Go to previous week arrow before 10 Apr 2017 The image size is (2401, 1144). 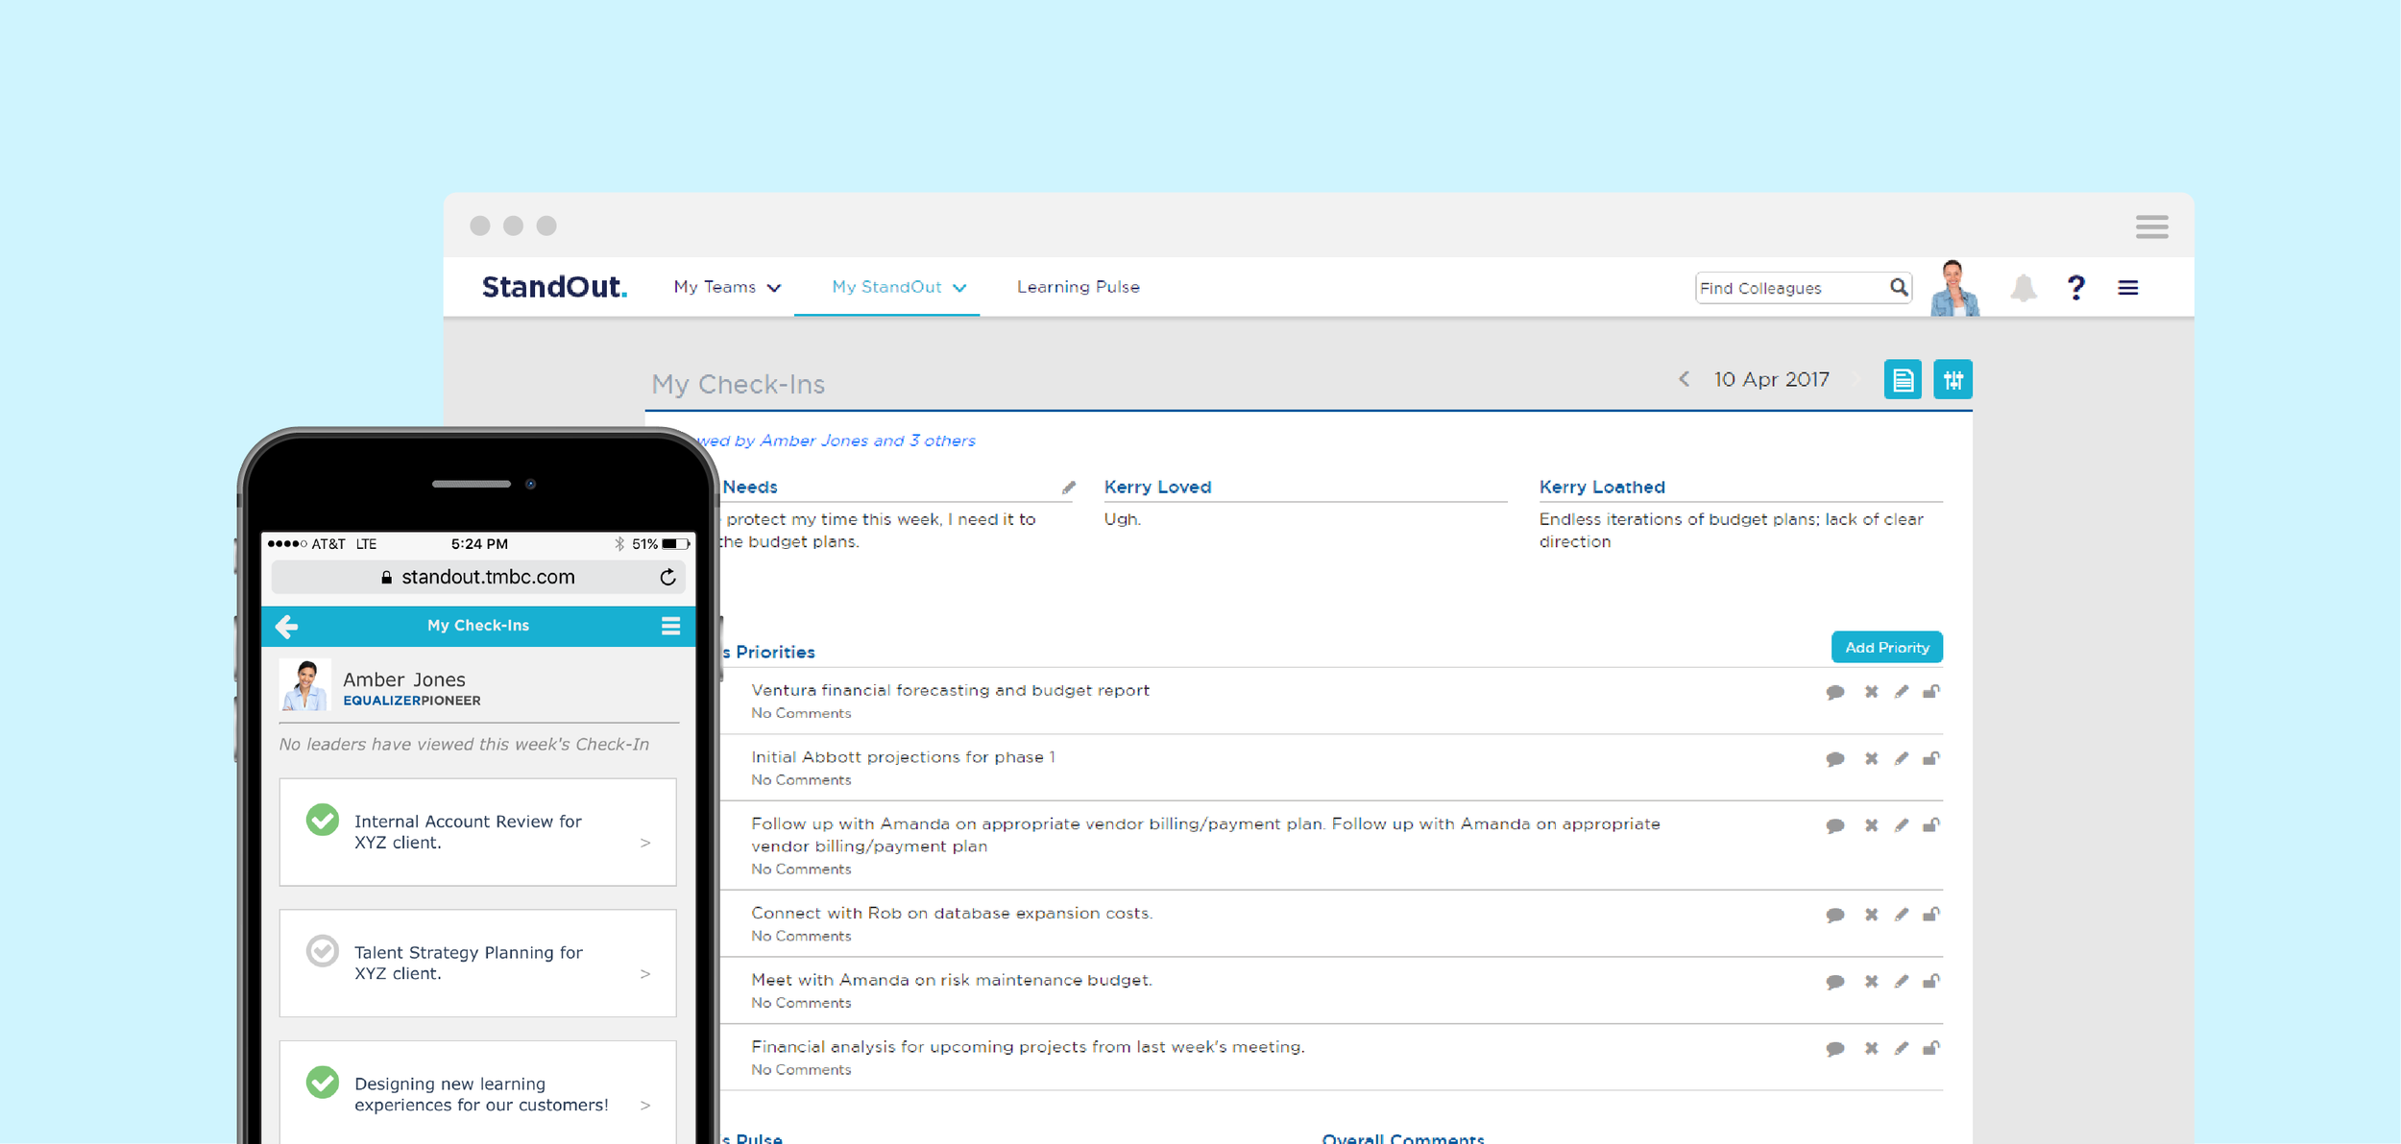[1684, 379]
